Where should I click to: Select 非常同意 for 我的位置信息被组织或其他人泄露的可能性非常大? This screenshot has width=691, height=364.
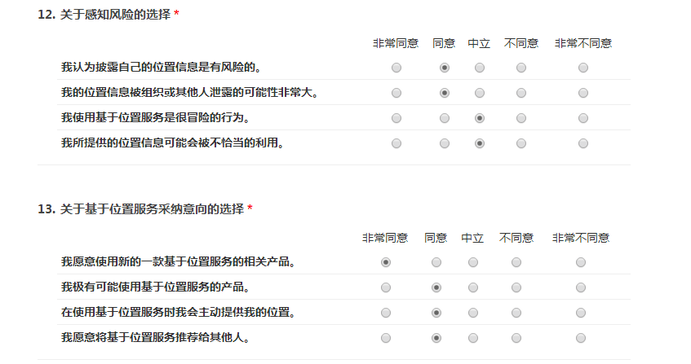click(396, 93)
